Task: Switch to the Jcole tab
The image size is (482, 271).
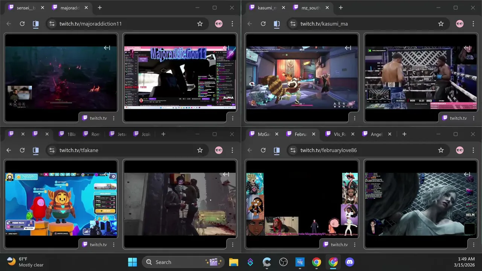Action: point(142,134)
